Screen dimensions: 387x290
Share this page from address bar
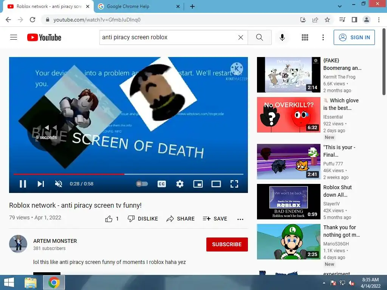315,20
